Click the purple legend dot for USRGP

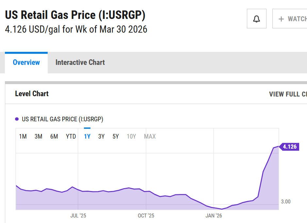click(x=17, y=119)
